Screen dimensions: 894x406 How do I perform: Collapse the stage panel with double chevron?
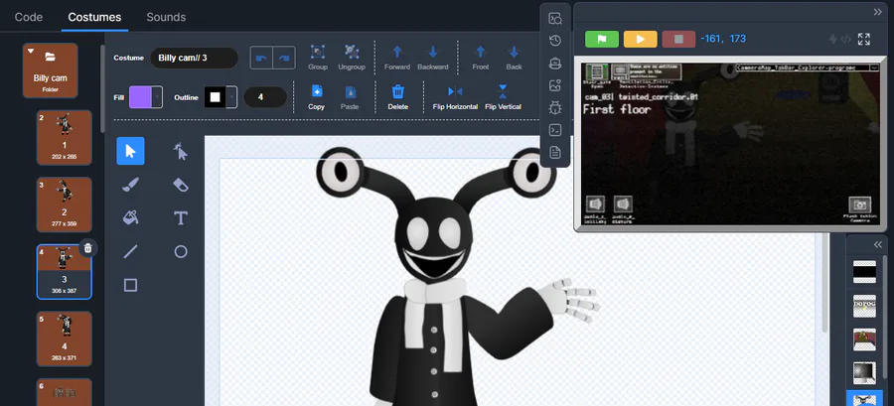pyautogui.click(x=877, y=12)
